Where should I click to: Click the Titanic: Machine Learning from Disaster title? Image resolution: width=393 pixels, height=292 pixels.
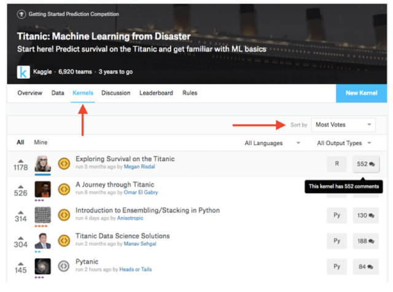click(x=104, y=37)
